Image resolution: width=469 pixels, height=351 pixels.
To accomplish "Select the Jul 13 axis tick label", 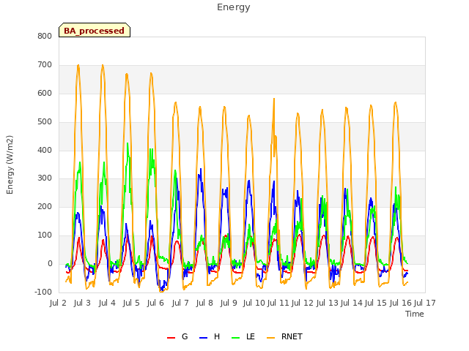I will pyautogui.click(x=327, y=303).
